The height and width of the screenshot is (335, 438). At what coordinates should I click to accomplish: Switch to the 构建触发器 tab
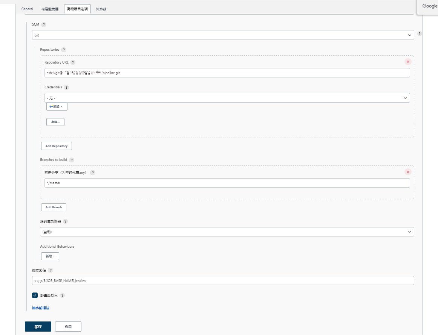pyautogui.click(x=50, y=9)
